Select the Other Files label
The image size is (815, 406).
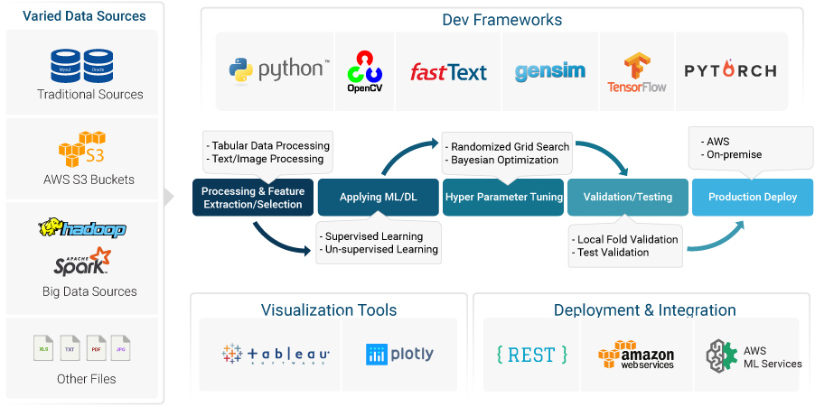click(86, 379)
